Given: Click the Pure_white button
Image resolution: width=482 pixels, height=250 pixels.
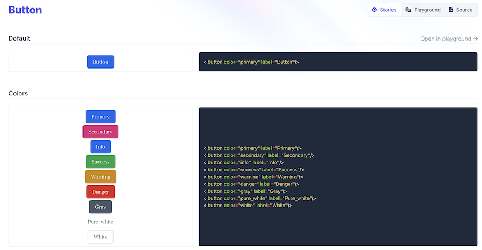Looking at the screenshot, I should point(101,222).
